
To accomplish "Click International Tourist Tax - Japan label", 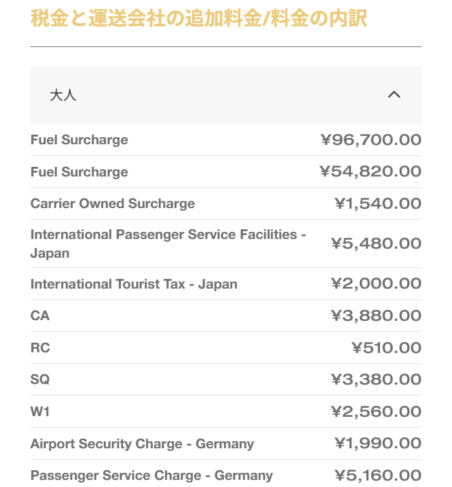I will pyautogui.click(x=133, y=284).
